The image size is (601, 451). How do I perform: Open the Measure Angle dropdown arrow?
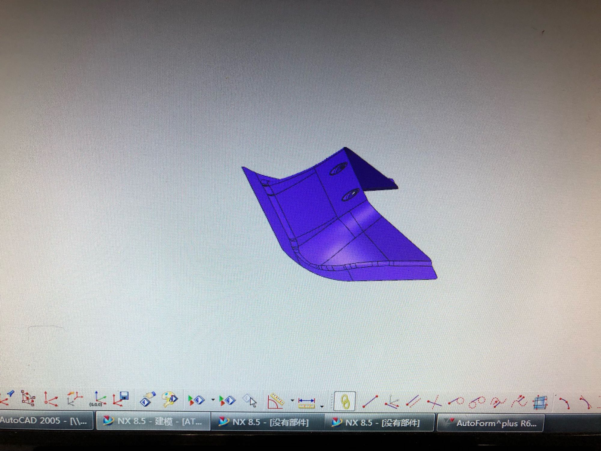click(x=292, y=400)
